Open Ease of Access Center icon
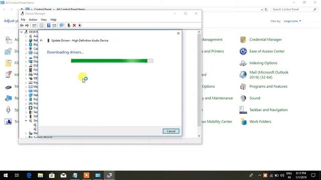 (x=243, y=51)
